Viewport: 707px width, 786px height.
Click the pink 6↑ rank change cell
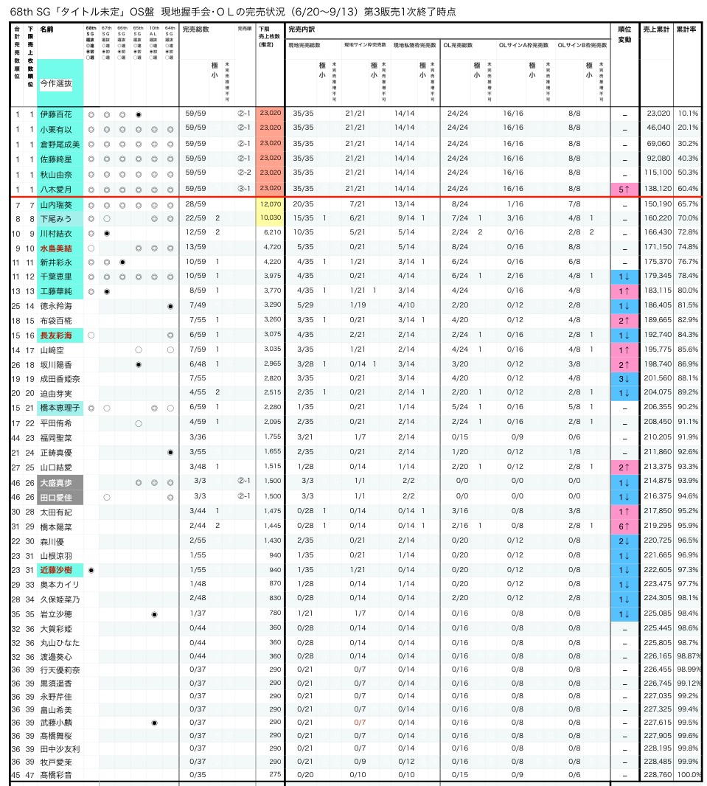(x=624, y=526)
